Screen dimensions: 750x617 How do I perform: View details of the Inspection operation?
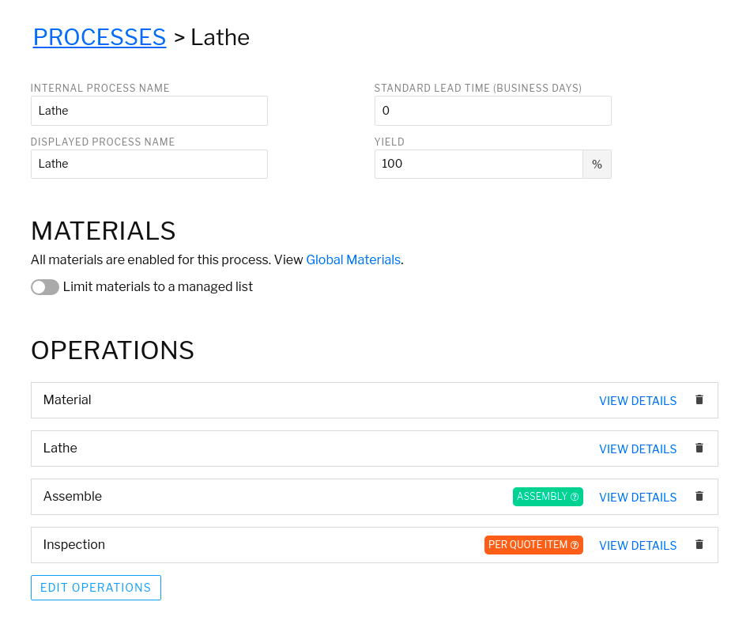[x=638, y=546]
